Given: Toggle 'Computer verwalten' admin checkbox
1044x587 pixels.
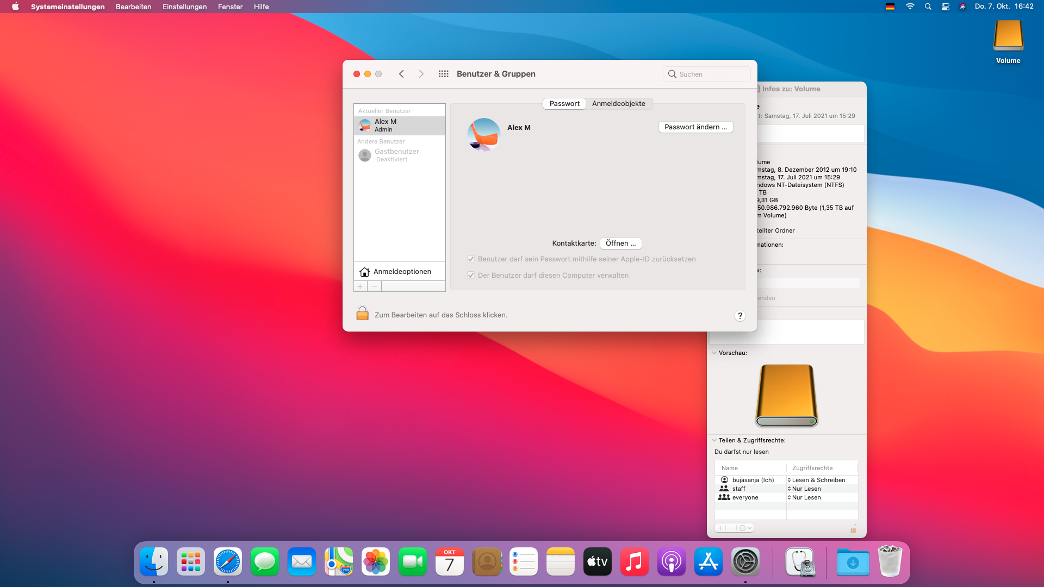Looking at the screenshot, I should tap(471, 276).
